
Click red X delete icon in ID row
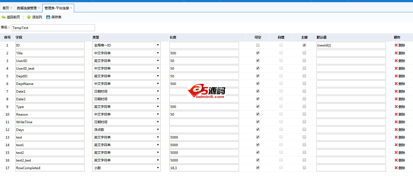tap(396, 45)
